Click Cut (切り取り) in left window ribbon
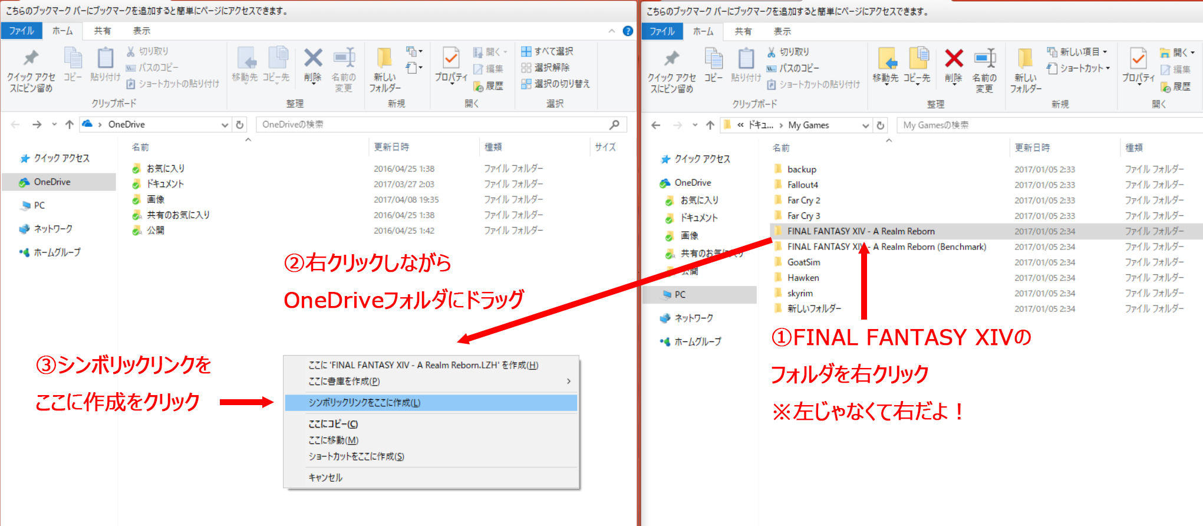1203x526 pixels. point(147,51)
